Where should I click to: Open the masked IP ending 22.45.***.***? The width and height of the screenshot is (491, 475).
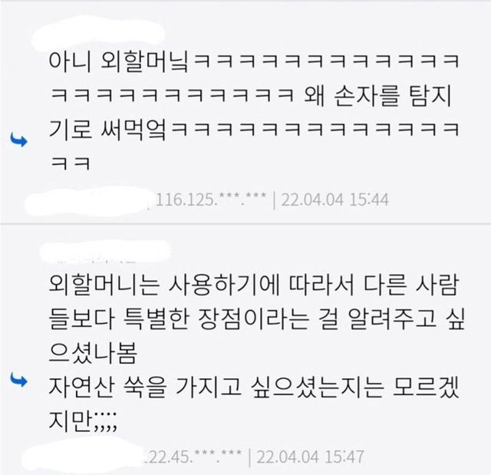(x=191, y=457)
